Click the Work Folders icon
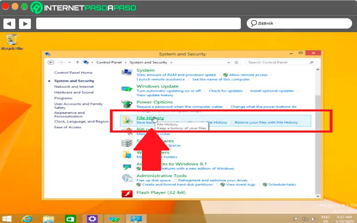Screen dimensions: 357x223 (x=127, y=154)
